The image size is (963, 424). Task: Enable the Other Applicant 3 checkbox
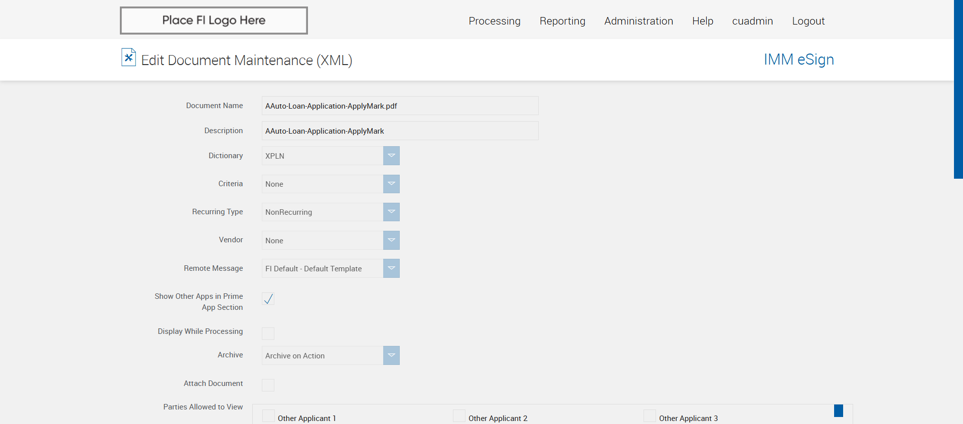point(650,416)
